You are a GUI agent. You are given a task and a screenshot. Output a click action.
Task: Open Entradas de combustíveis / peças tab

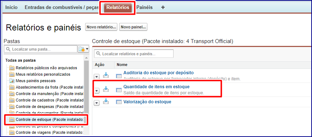62,8
